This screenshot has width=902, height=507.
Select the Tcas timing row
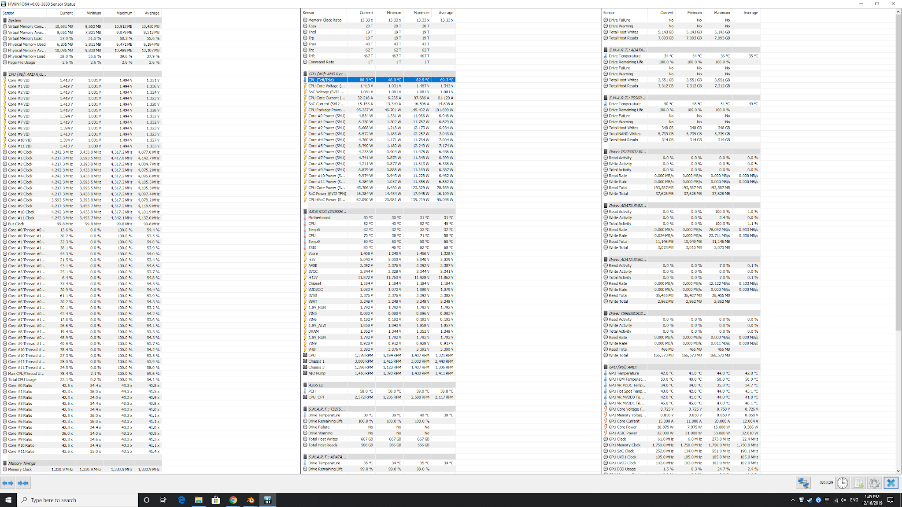pyautogui.click(x=379, y=26)
